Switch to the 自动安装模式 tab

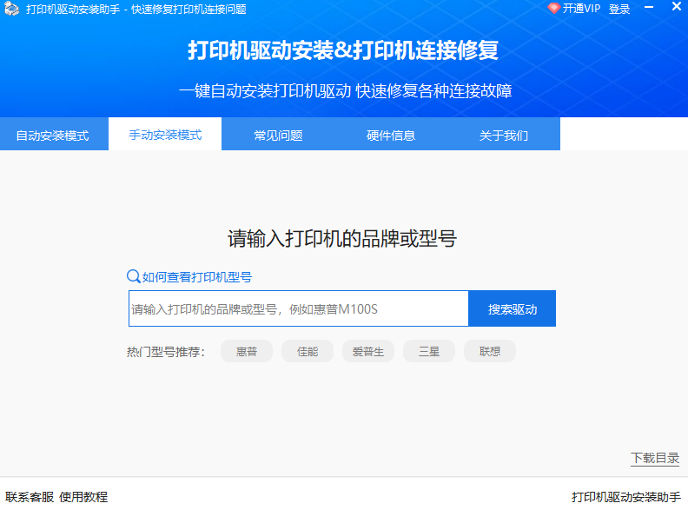click(52, 136)
